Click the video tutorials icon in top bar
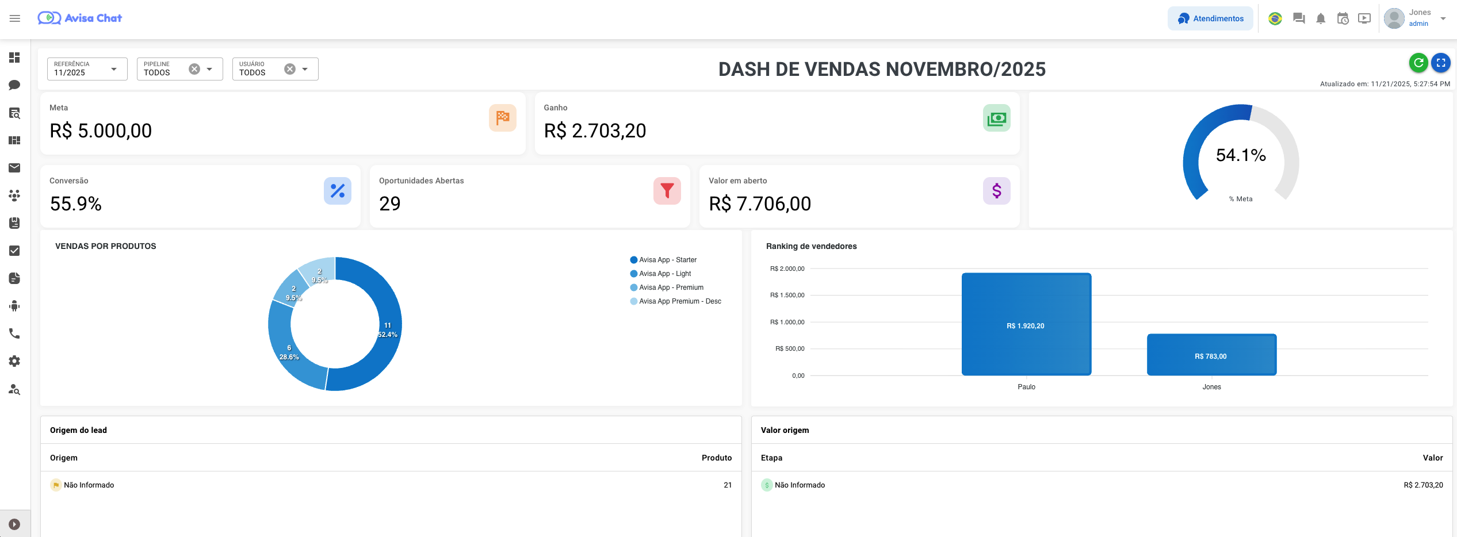Screen dimensions: 1457x537 [x=1366, y=18]
